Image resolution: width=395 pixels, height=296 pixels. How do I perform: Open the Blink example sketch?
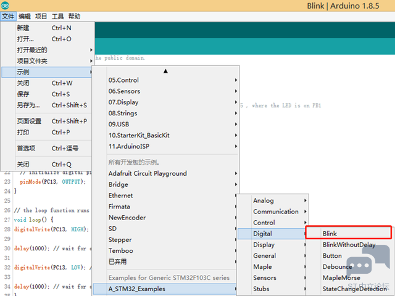coord(349,234)
